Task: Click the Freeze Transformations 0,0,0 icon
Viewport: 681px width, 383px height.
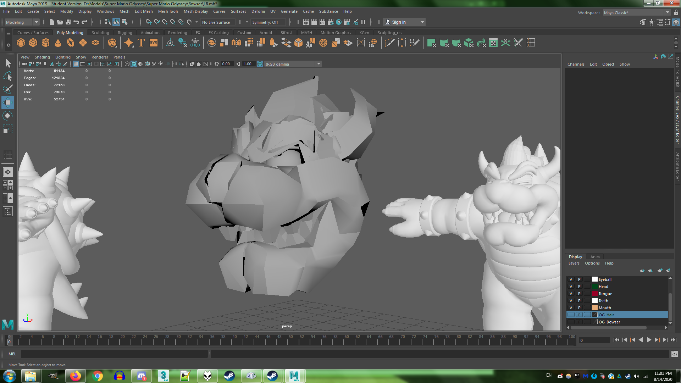Action: (195, 43)
